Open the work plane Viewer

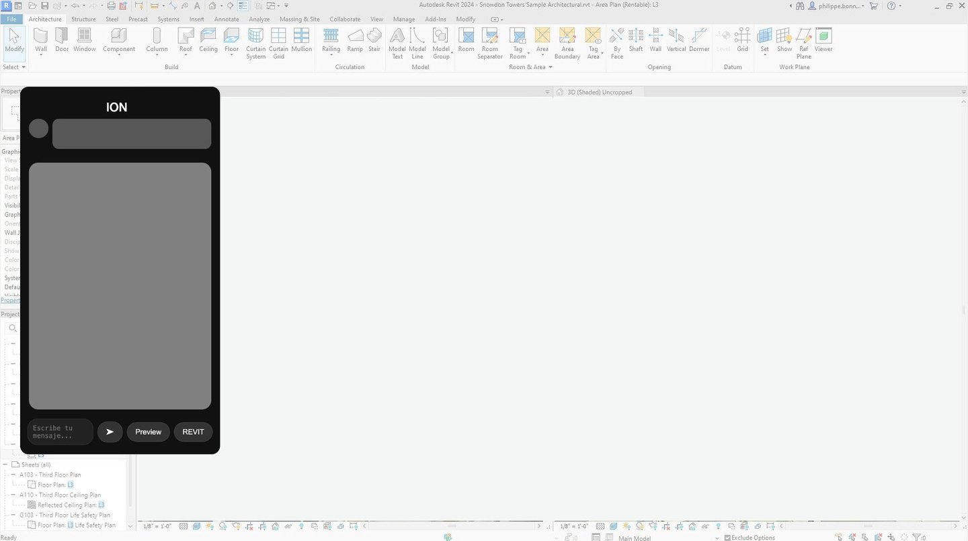click(823, 40)
